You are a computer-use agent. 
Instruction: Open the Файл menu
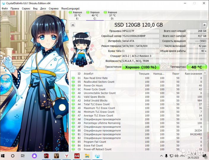point(5,9)
